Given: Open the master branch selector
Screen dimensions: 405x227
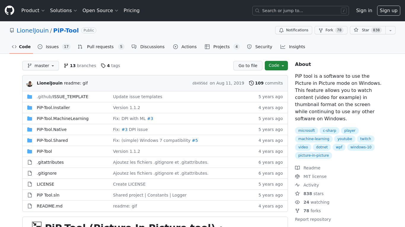Looking at the screenshot, I should click(x=41, y=66).
